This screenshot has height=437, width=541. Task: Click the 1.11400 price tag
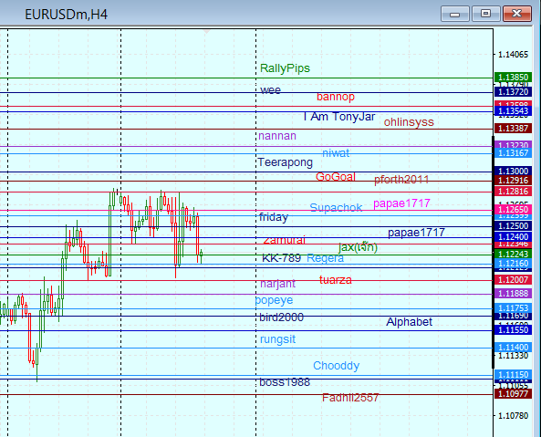513,348
